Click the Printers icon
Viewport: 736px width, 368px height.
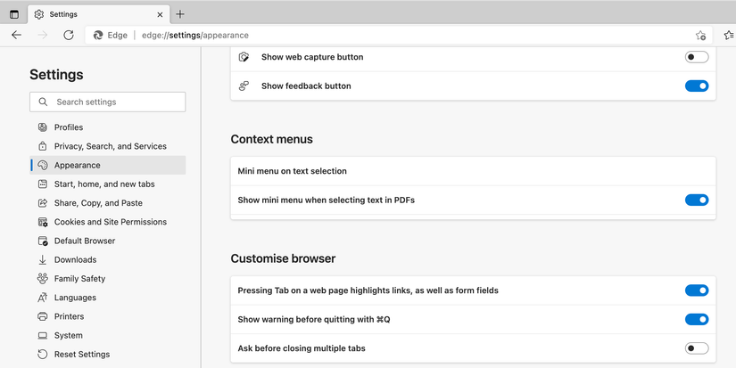pos(43,316)
